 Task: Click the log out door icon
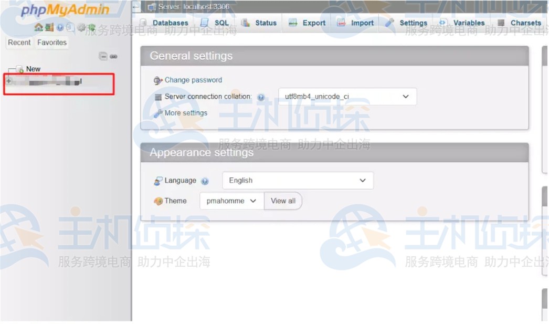[49, 27]
